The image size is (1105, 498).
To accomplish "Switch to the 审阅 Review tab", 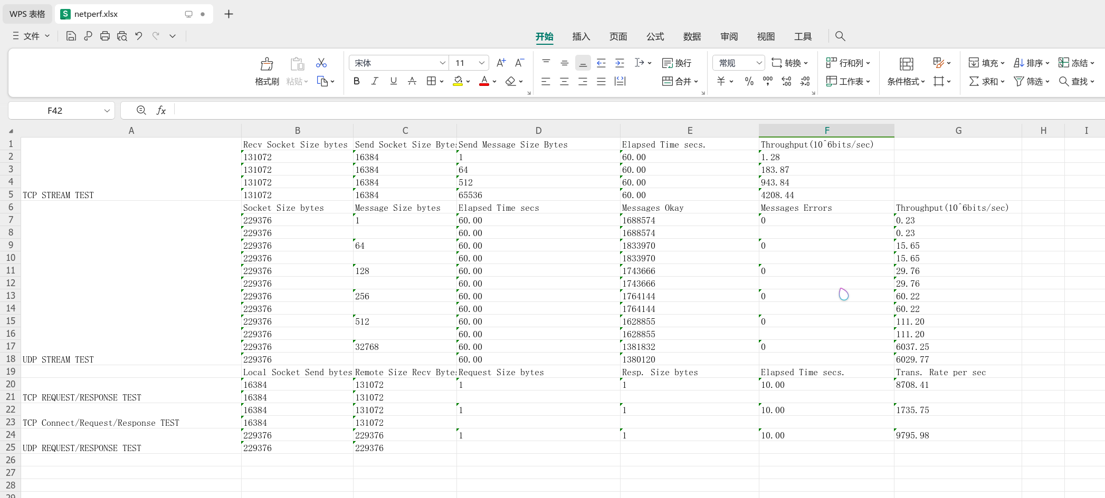I will [729, 36].
